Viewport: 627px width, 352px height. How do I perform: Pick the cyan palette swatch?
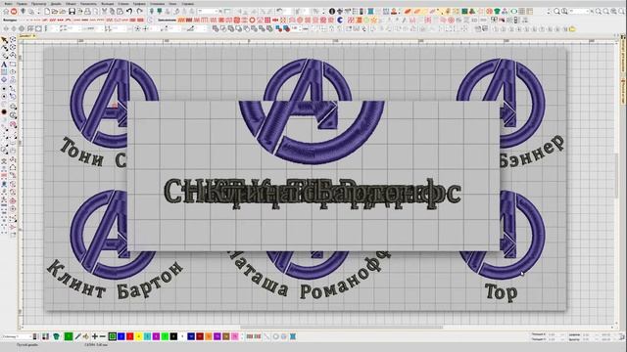[x=148, y=336]
